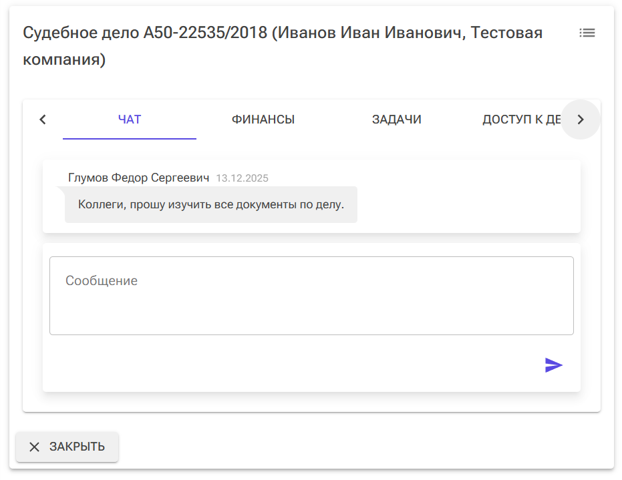Viewport: 622px width, 480px height.
Task: Select the ЧАТ tab
Action: tap(129, 119)
